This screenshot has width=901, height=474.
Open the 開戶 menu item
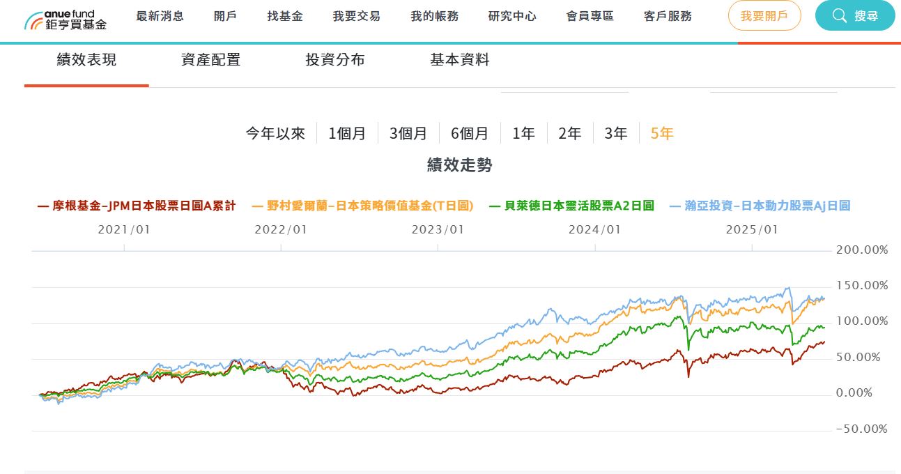(225, 16)
